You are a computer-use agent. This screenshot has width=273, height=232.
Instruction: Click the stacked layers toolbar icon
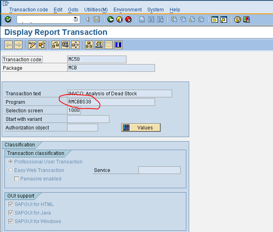point(99,45)
